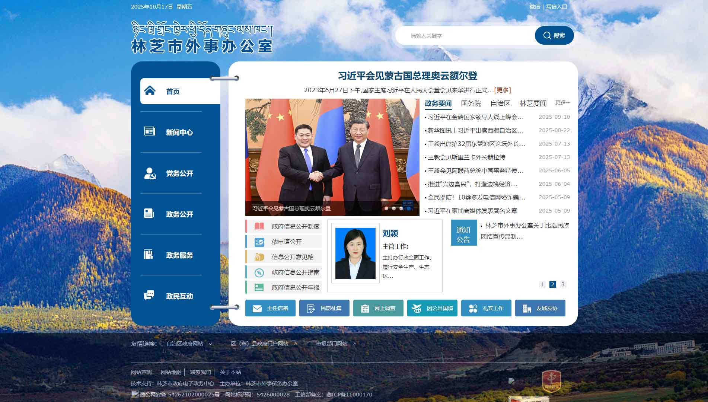
Task: Click the 政务服务 sidebar icon
Action: pyautogui.click(x=149, y=255)
